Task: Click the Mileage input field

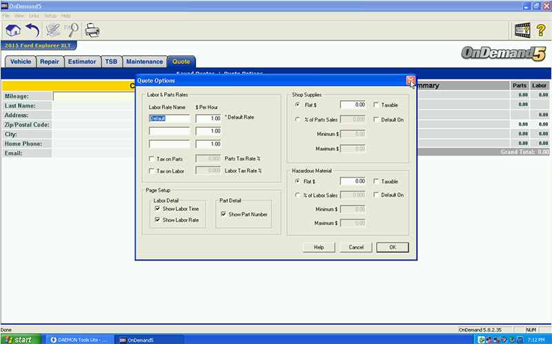Action: [94, 96]
